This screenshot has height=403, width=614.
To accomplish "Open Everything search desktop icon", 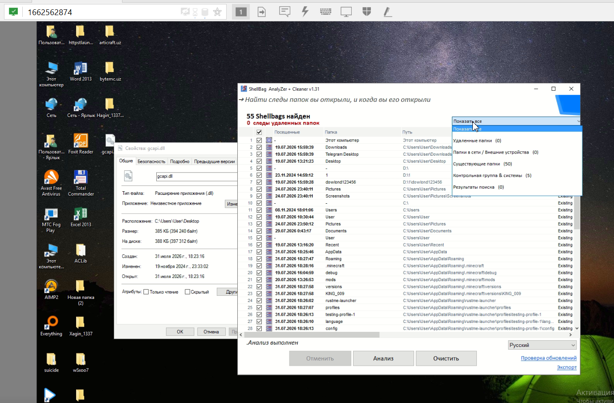I will pos(51,326).
